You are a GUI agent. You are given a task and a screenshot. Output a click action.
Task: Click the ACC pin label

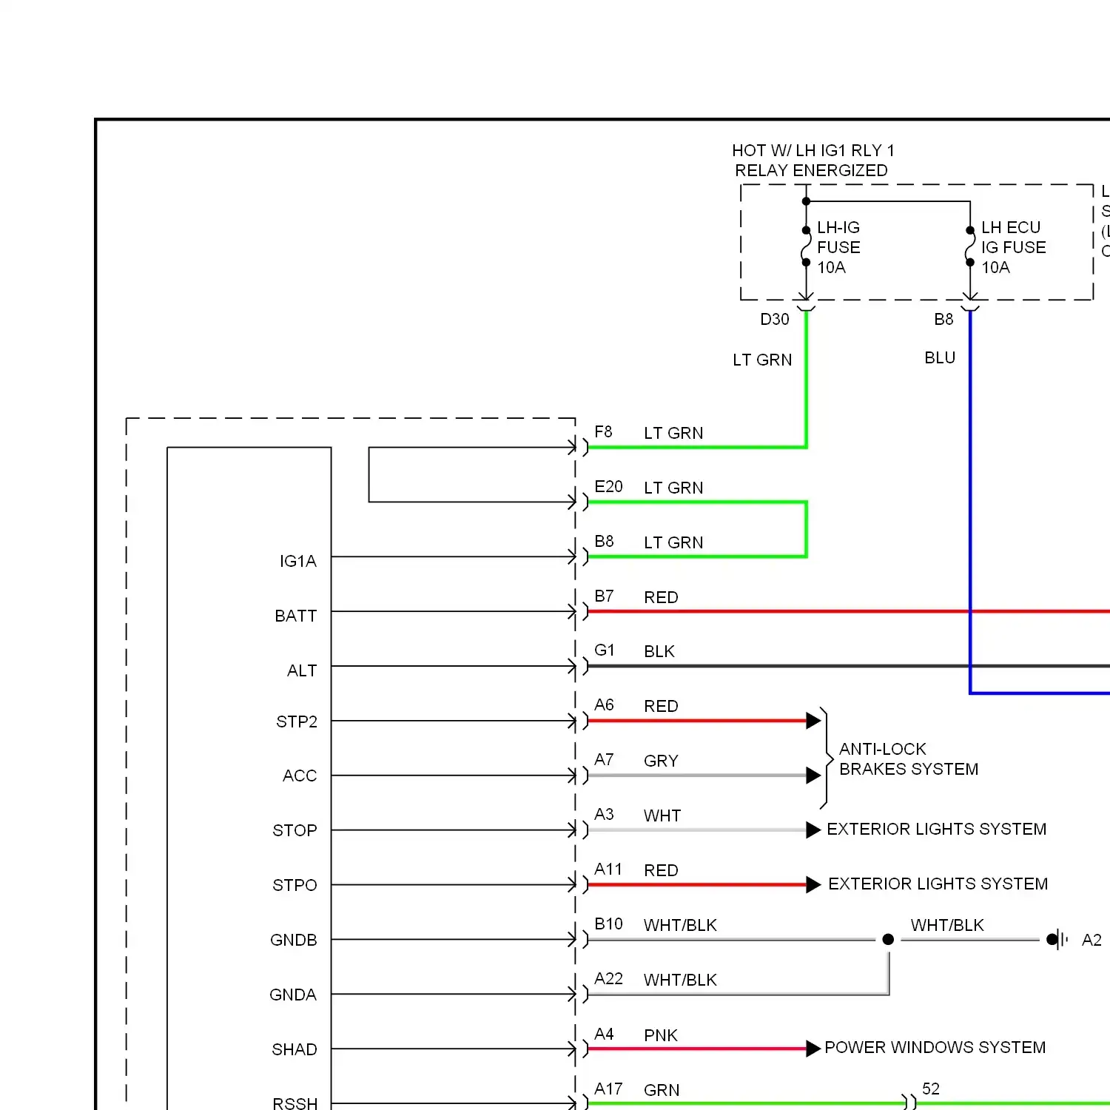pos(300,776)
